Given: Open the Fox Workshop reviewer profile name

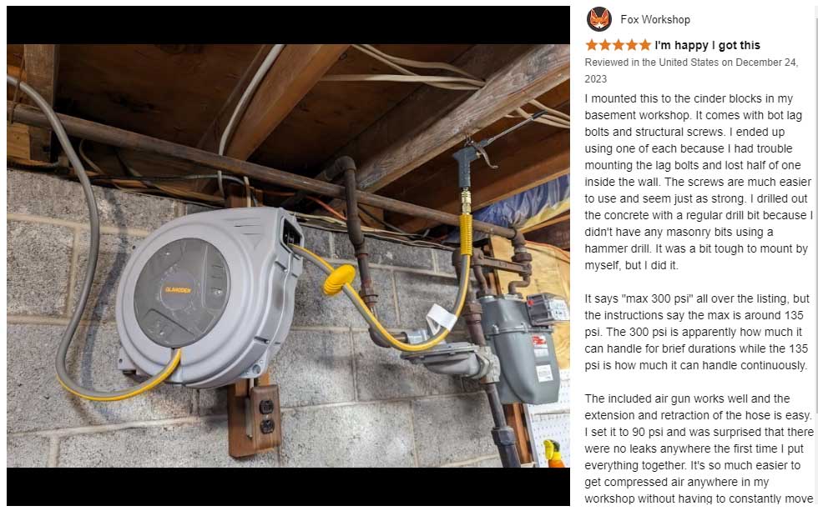Looking at the screenshot, I should tap(655, 19).
